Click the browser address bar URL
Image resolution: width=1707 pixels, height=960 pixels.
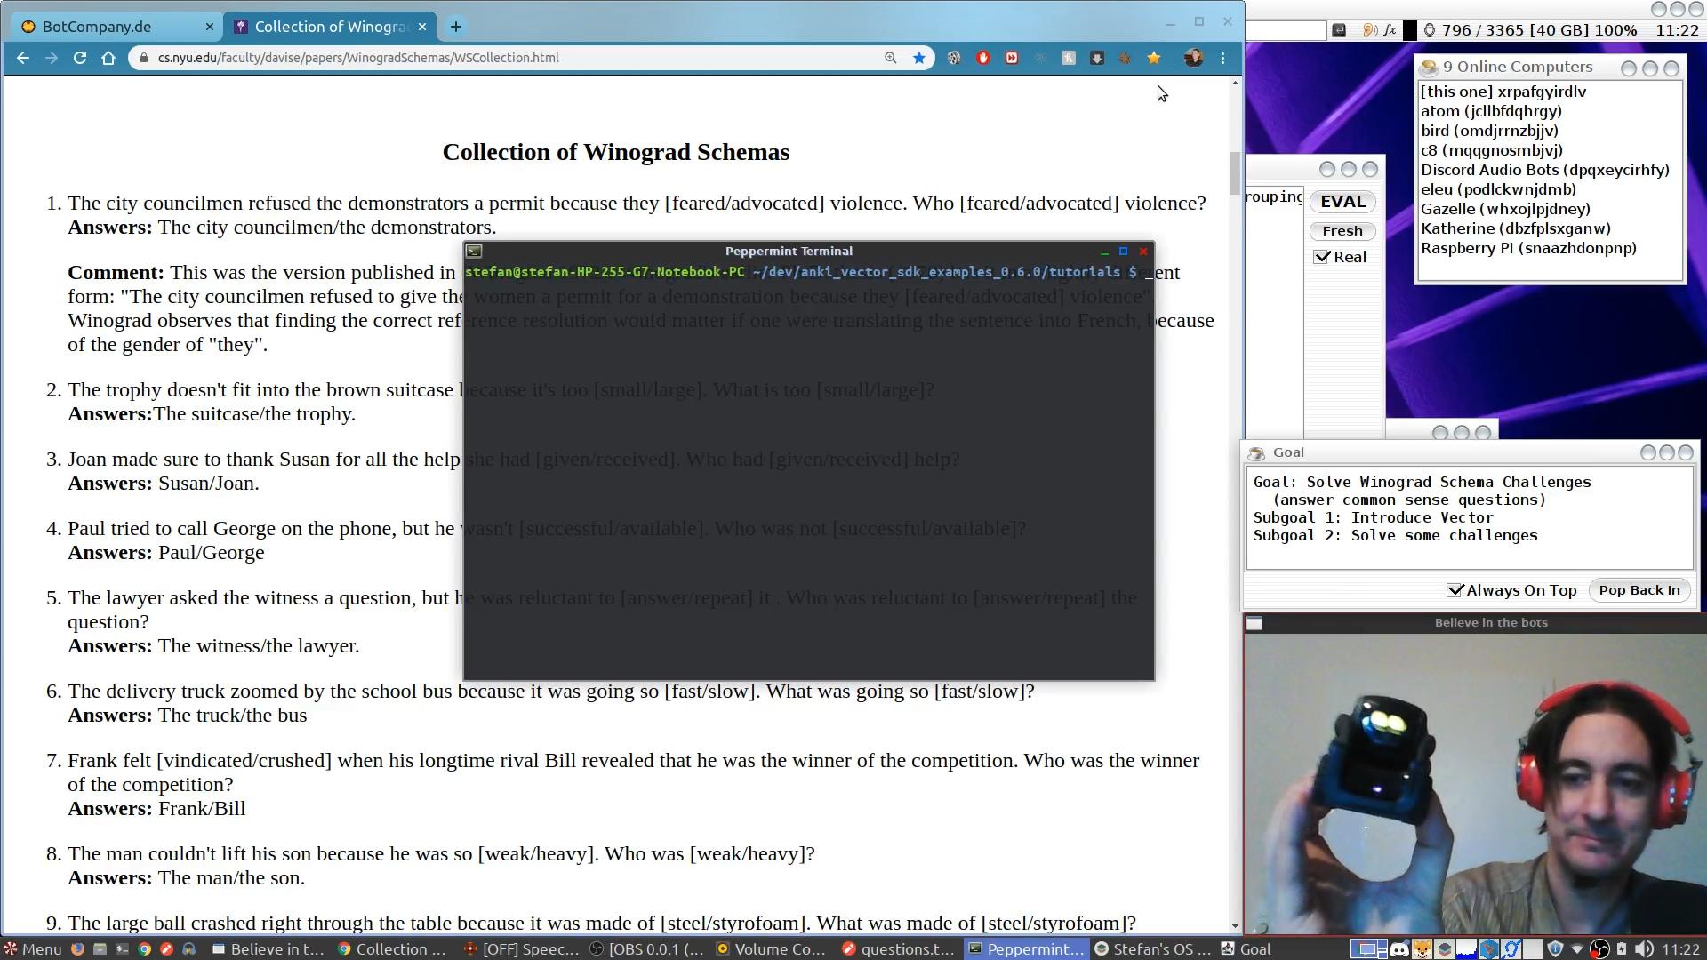[x=358, y=58]
